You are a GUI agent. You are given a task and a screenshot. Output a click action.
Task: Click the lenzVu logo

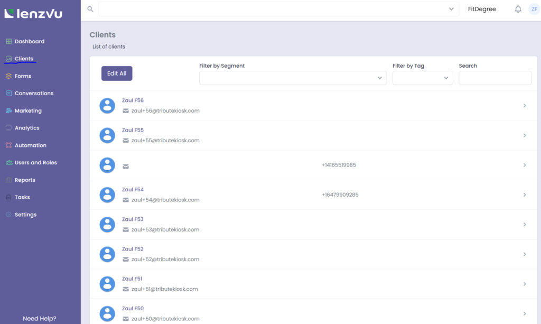coord(33,13)
